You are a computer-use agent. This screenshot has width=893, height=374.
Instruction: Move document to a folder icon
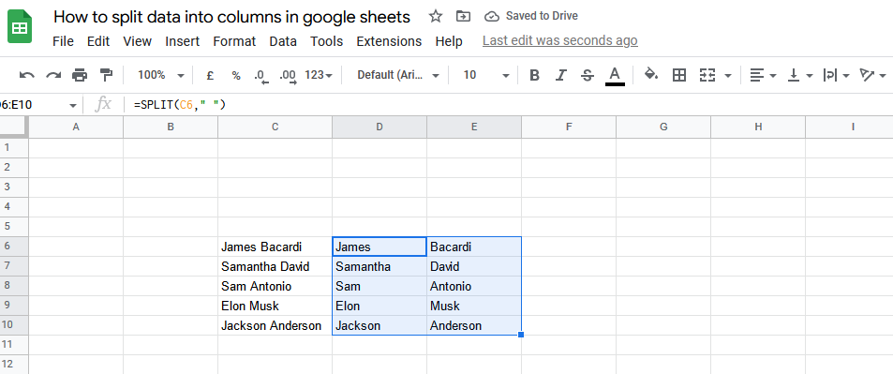point(464,17)
